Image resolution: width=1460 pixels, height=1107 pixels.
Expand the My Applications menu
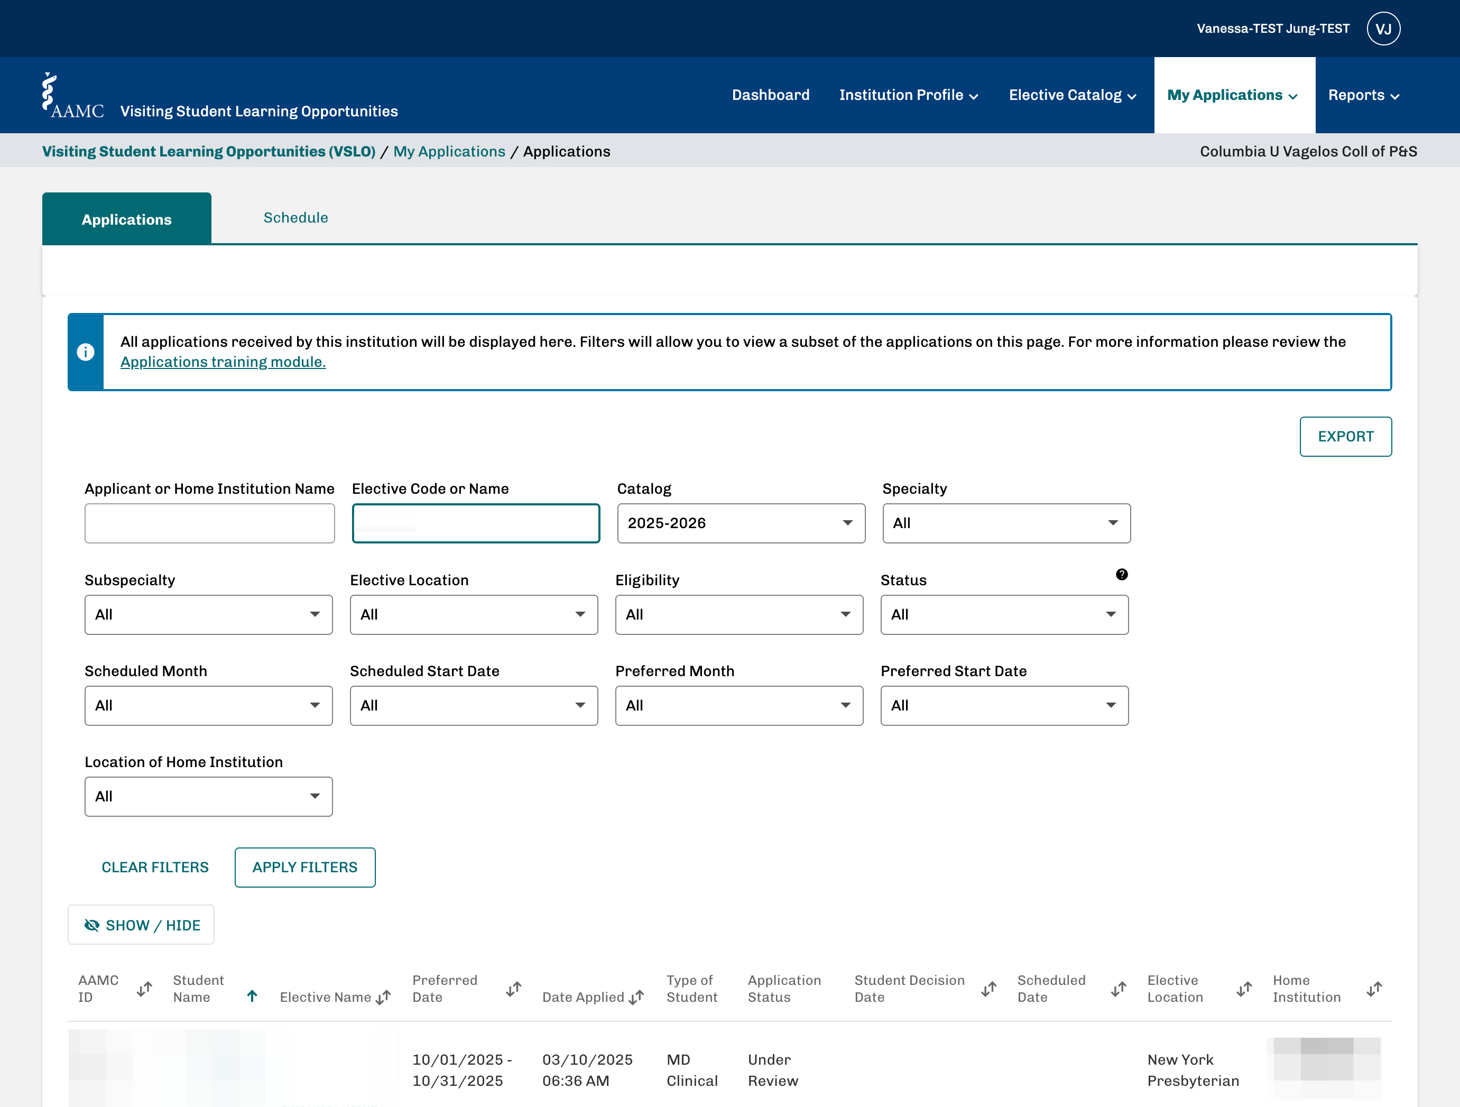pos(1234,95)
